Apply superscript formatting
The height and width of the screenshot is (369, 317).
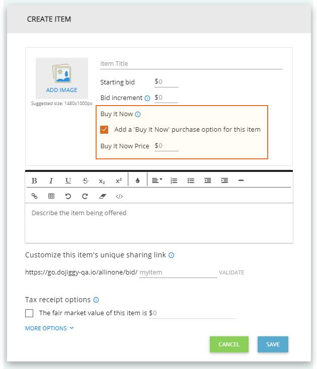(119, 180)
